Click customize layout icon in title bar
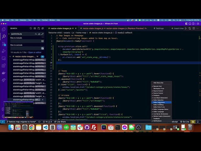The width and height of the screenshot is (201, 151). (x=198, y=24)
